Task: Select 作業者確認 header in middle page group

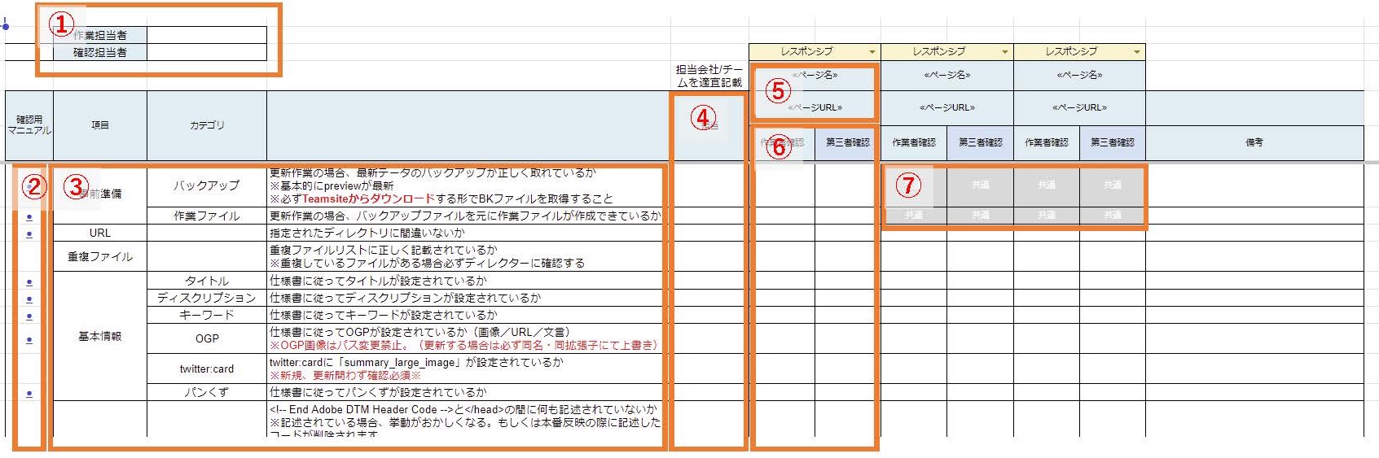Action: (914, 142)
